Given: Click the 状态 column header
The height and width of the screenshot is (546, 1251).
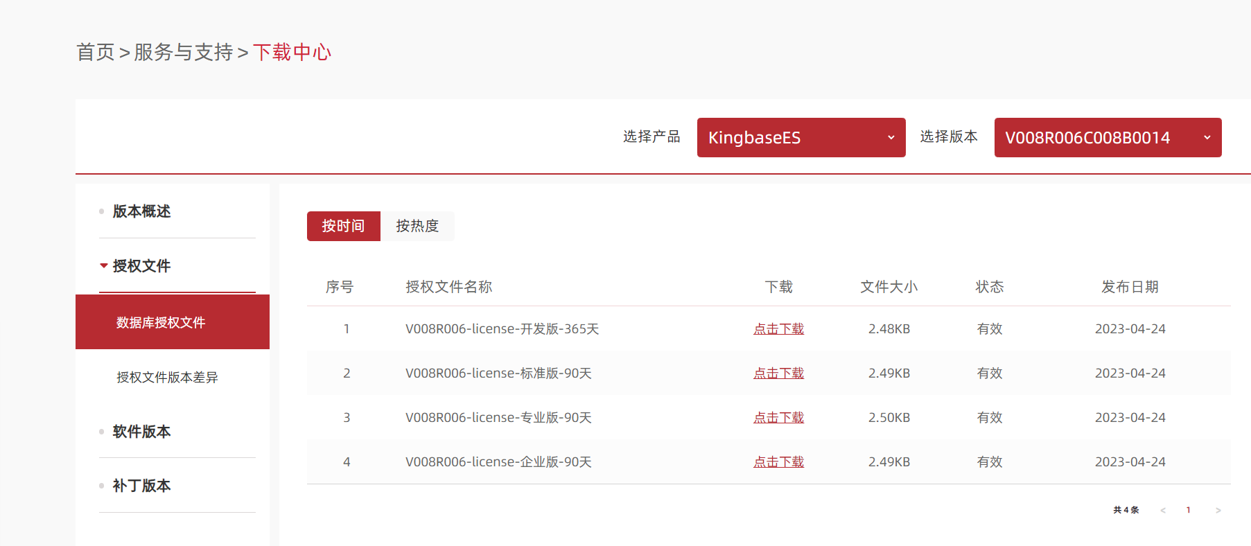Looking at the screenshot, I should [990, 287].
